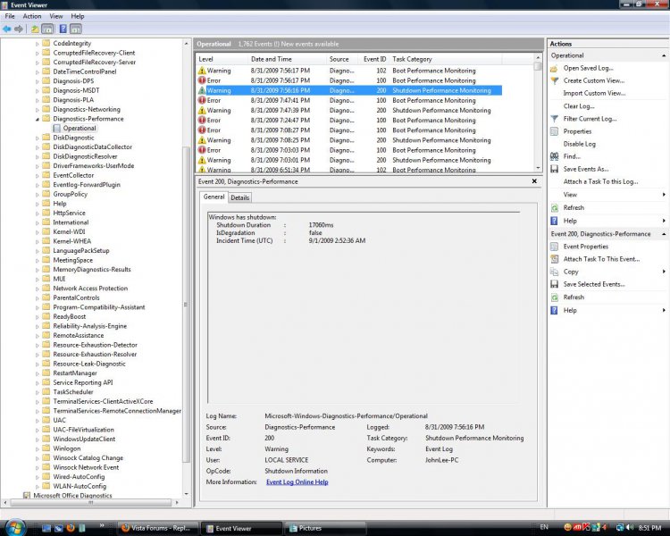Click the blue Help toolbar icon
The width and height of the screenshot is (670, 536).
63,29
